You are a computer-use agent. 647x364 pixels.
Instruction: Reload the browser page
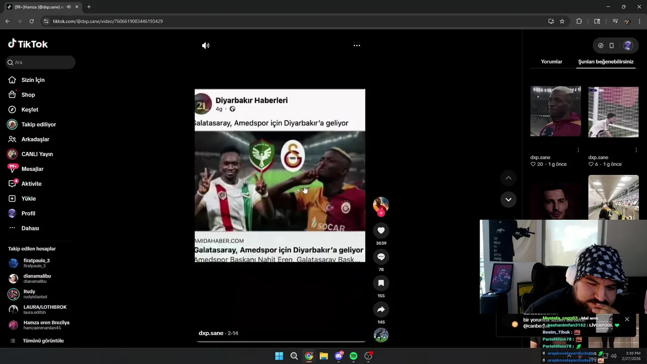pos(31,21)
